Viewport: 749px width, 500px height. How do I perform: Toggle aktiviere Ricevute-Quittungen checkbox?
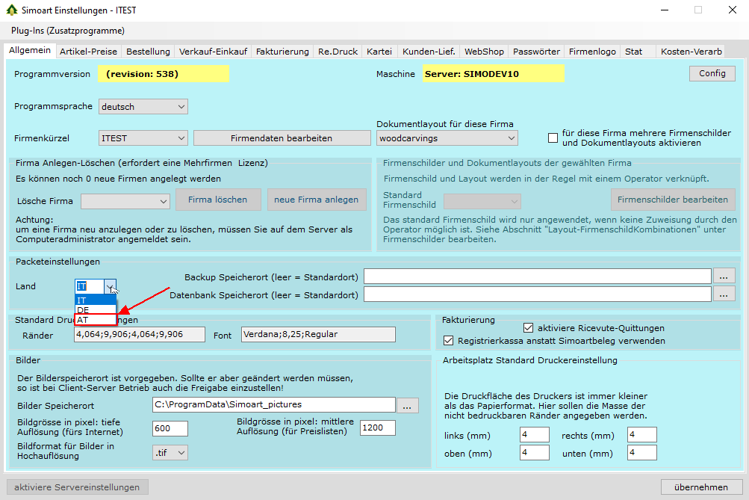click(529, 327)
